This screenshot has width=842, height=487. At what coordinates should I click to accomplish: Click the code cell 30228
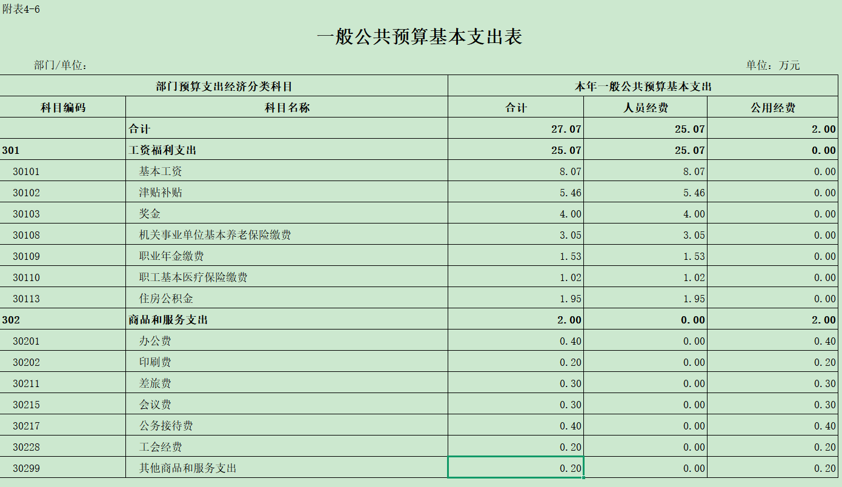(x=63, y=446)
